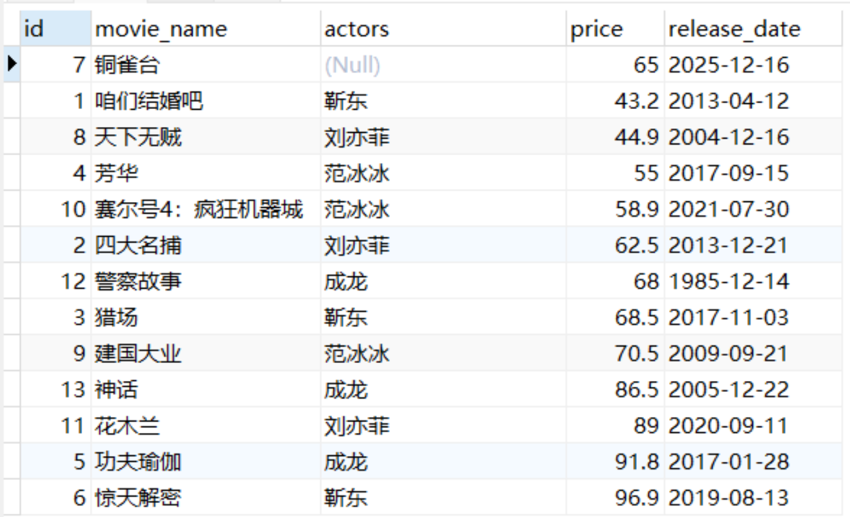
Task: Select actor 范冰冰 in the 建国大业 row
Action: click(357, 353)
